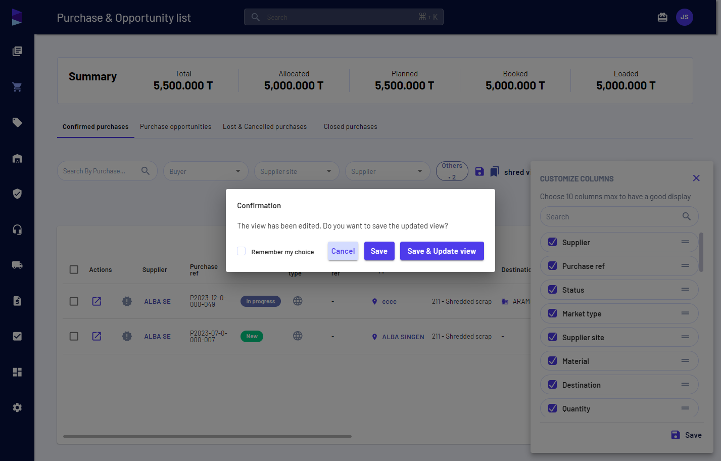Click Save in the confirmation dialog
Image resolution: width=721 pixels, height=461 pixels.
(379, 251)
